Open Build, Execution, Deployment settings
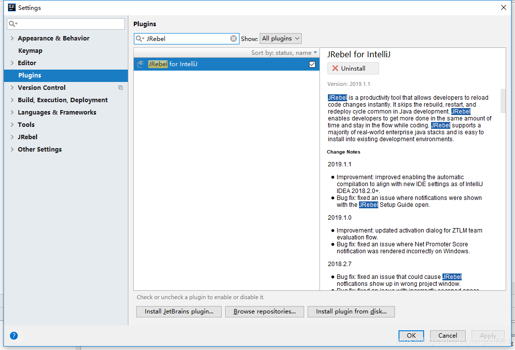The height and width of the screenshot is (350, 515). (63, 100)
